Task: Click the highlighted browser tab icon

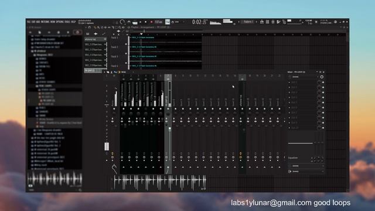Action: click(77, 32)
